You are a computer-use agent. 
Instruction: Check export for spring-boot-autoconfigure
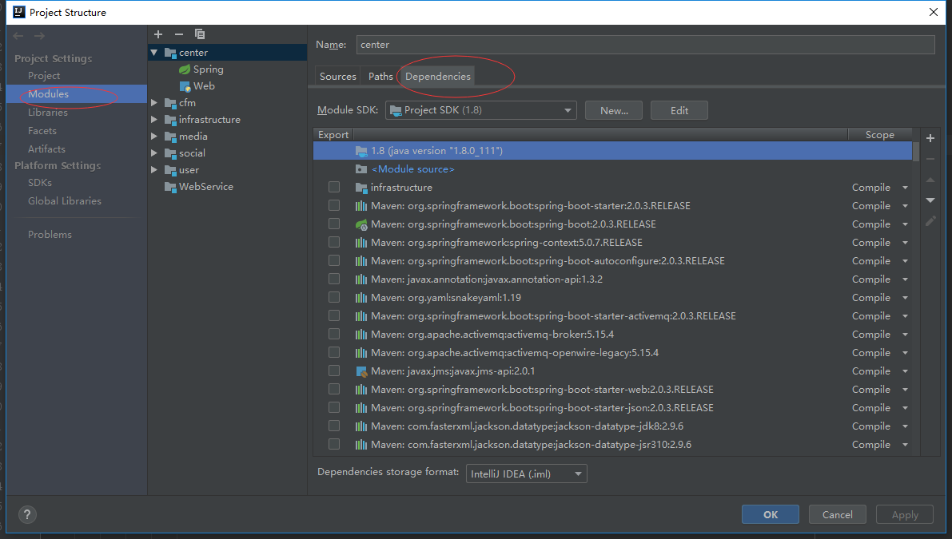coord(334,260)
